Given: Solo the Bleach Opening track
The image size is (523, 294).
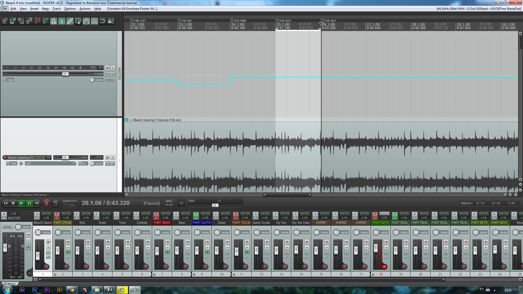Looking at the screenshot, I should (113, 158).
